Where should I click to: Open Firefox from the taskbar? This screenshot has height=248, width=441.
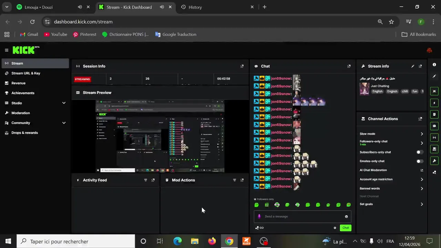coord(212,241)
